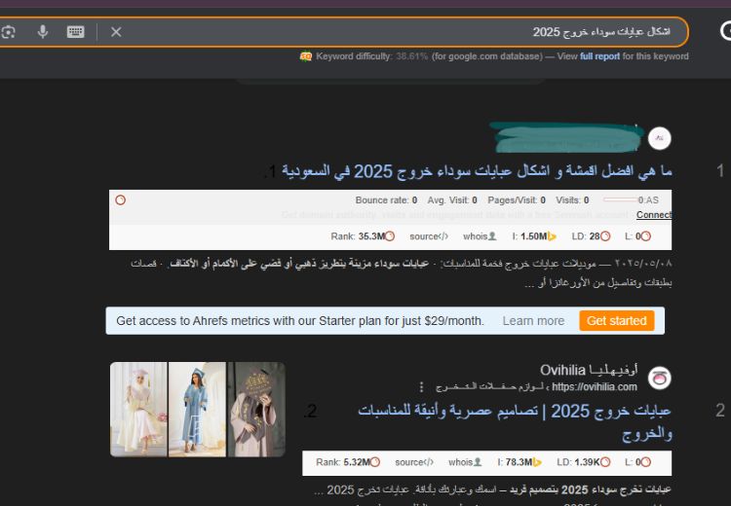View source for the first result
The height and width of the screenshot is (506, 731).
point(429,236)
